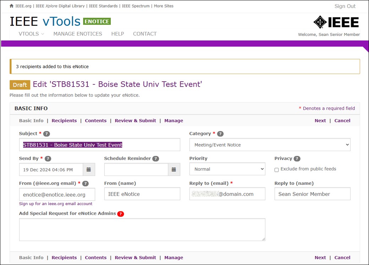Expand the Priority dropdown
This screenshot has width=369, height=265.
(x=227, y=169)
